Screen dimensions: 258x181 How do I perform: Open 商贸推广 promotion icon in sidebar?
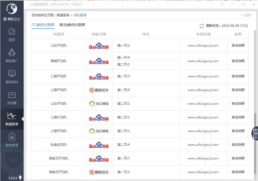(x=12, y=55)
